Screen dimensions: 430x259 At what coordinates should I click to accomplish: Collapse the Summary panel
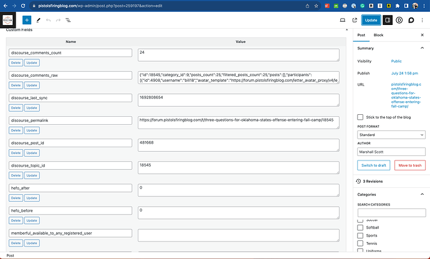tap(422, 48)
